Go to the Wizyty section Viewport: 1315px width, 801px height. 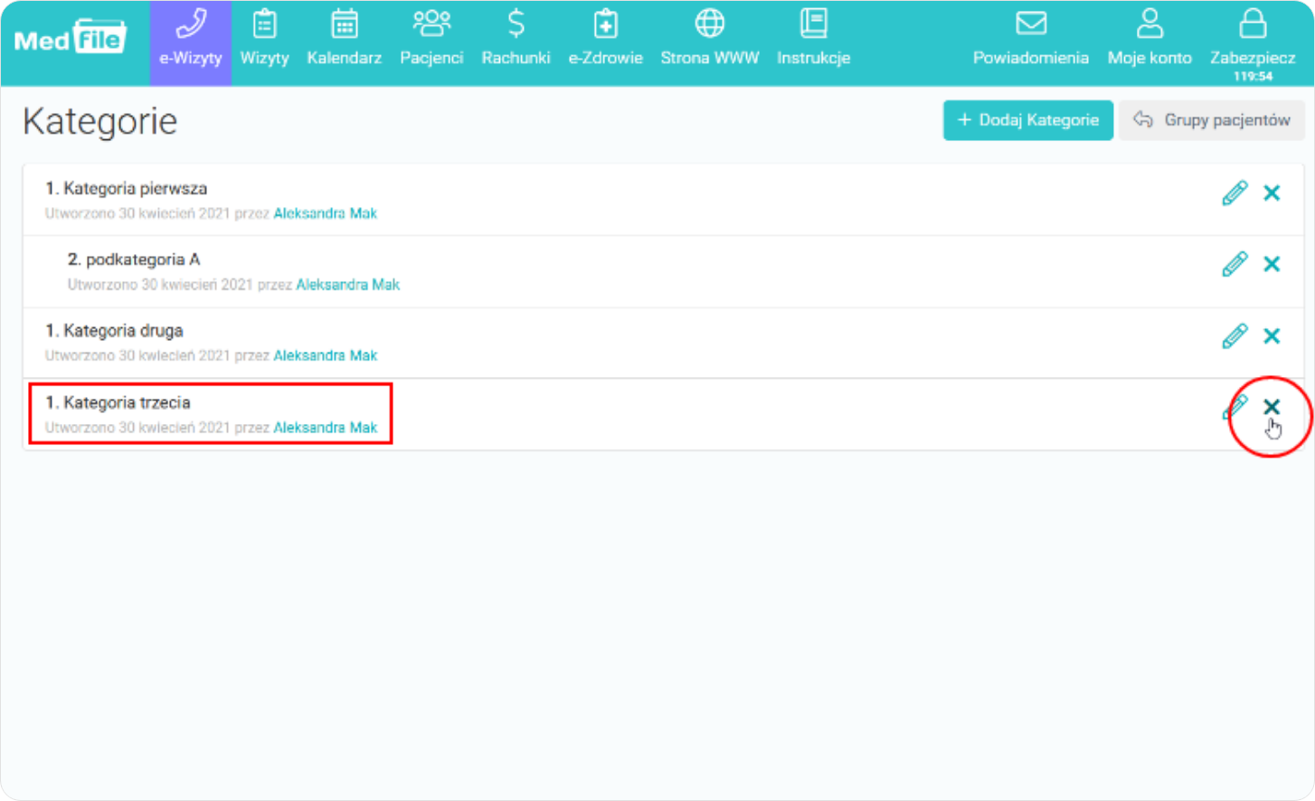[x=264, y=38]
